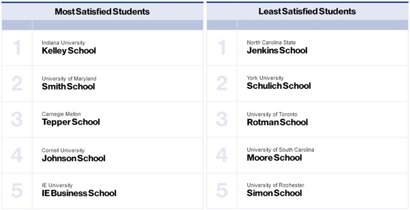Viewport: 410px width, 210px height.
Task: Open the Kelley School entry
Action: click(x=69, y=51)
